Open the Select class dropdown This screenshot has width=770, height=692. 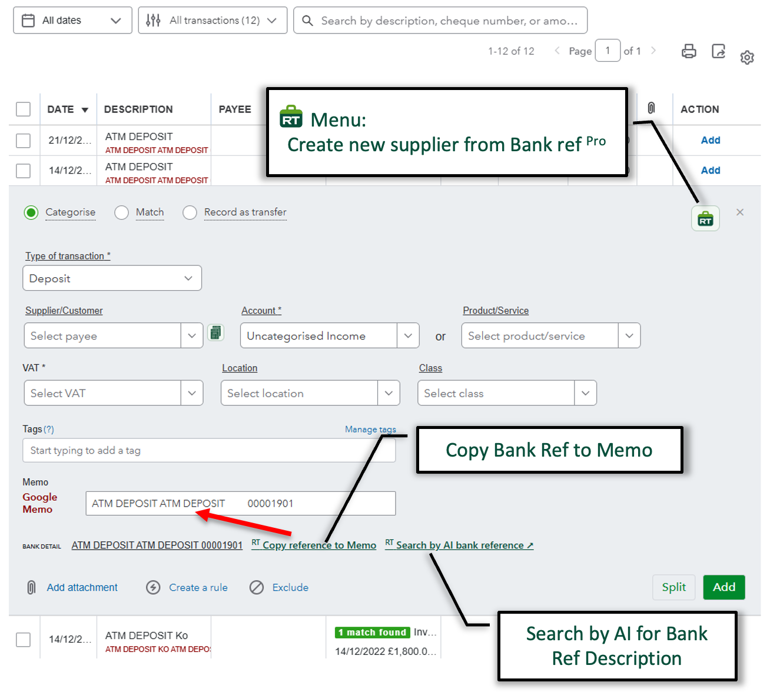(x=507, y=393)
